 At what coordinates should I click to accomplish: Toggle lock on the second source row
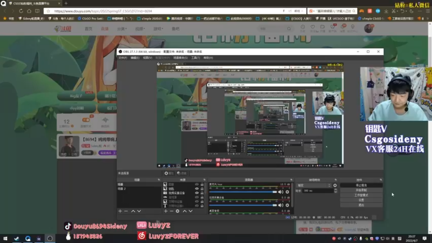click(x=202, y=188)
